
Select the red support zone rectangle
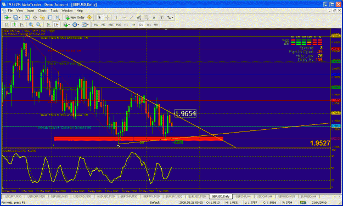[x=138, y=139]
